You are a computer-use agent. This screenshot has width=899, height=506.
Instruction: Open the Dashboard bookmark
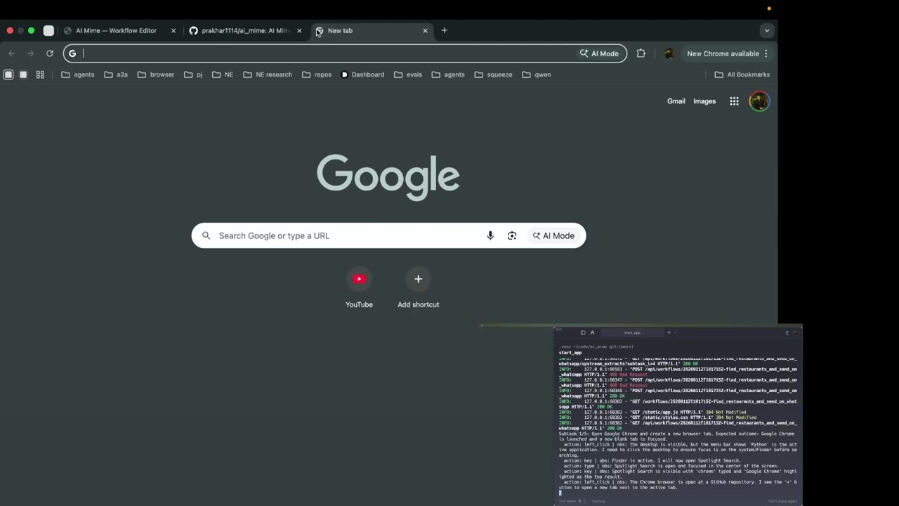362,74
